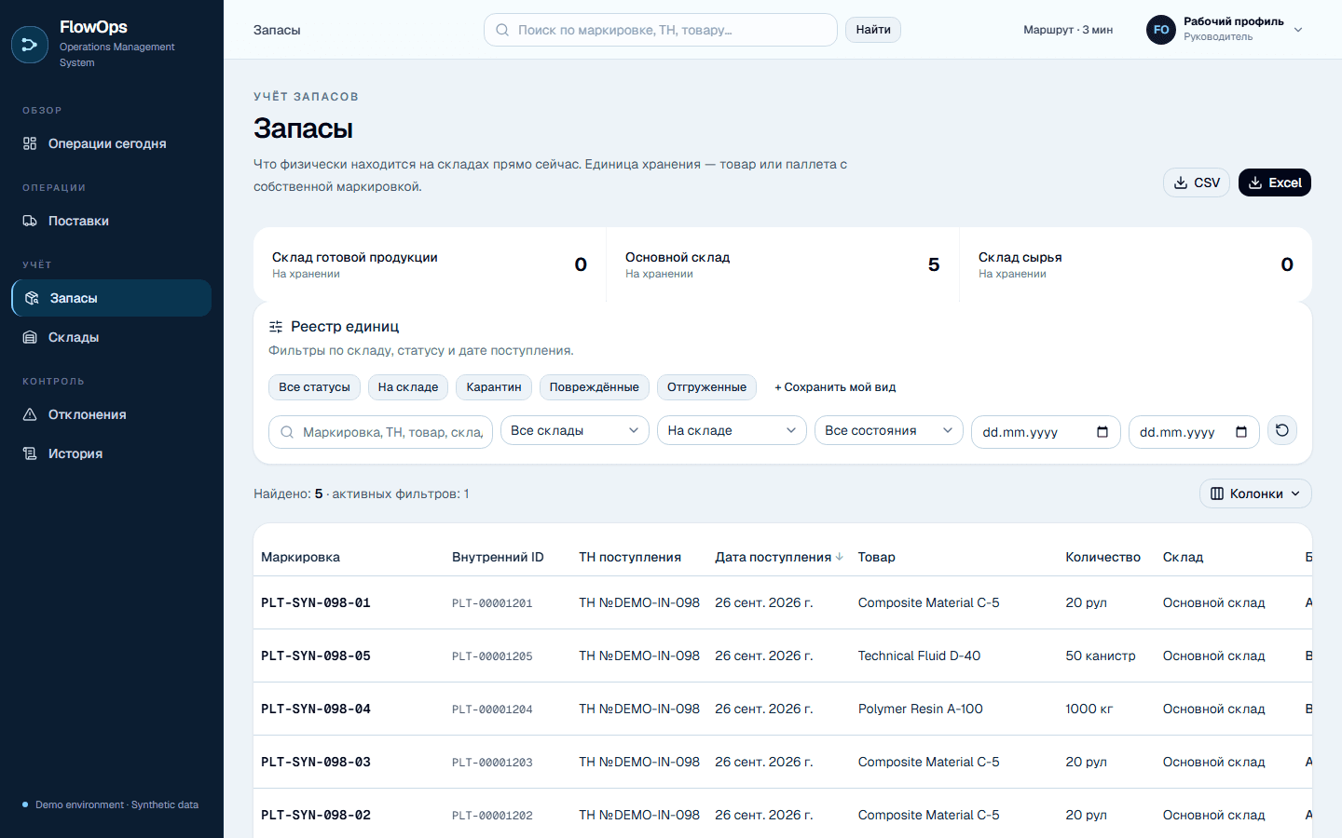Select the На складе filter chip
The width and height of the screenshot is (1342, 838).
click(x=408, y=387)
